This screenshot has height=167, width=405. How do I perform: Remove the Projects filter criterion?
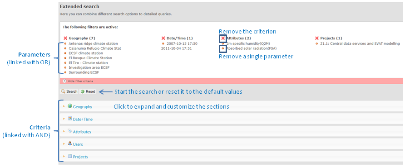tap(317, 38)
